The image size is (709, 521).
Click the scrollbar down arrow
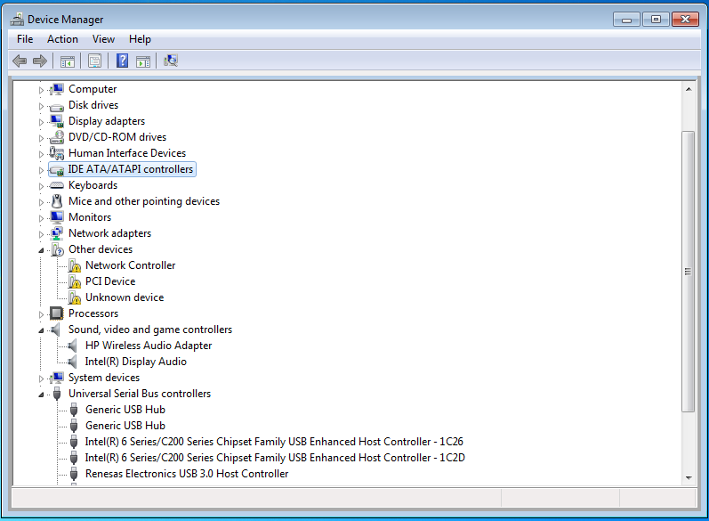tap(689, 478)
